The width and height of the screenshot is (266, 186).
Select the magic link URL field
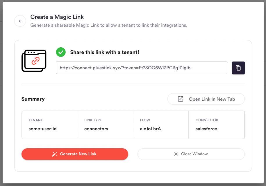(x=142, y=68)
